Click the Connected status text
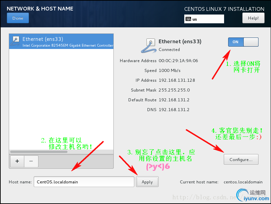This screenshot has height=204, width=271. coord(169,50)
